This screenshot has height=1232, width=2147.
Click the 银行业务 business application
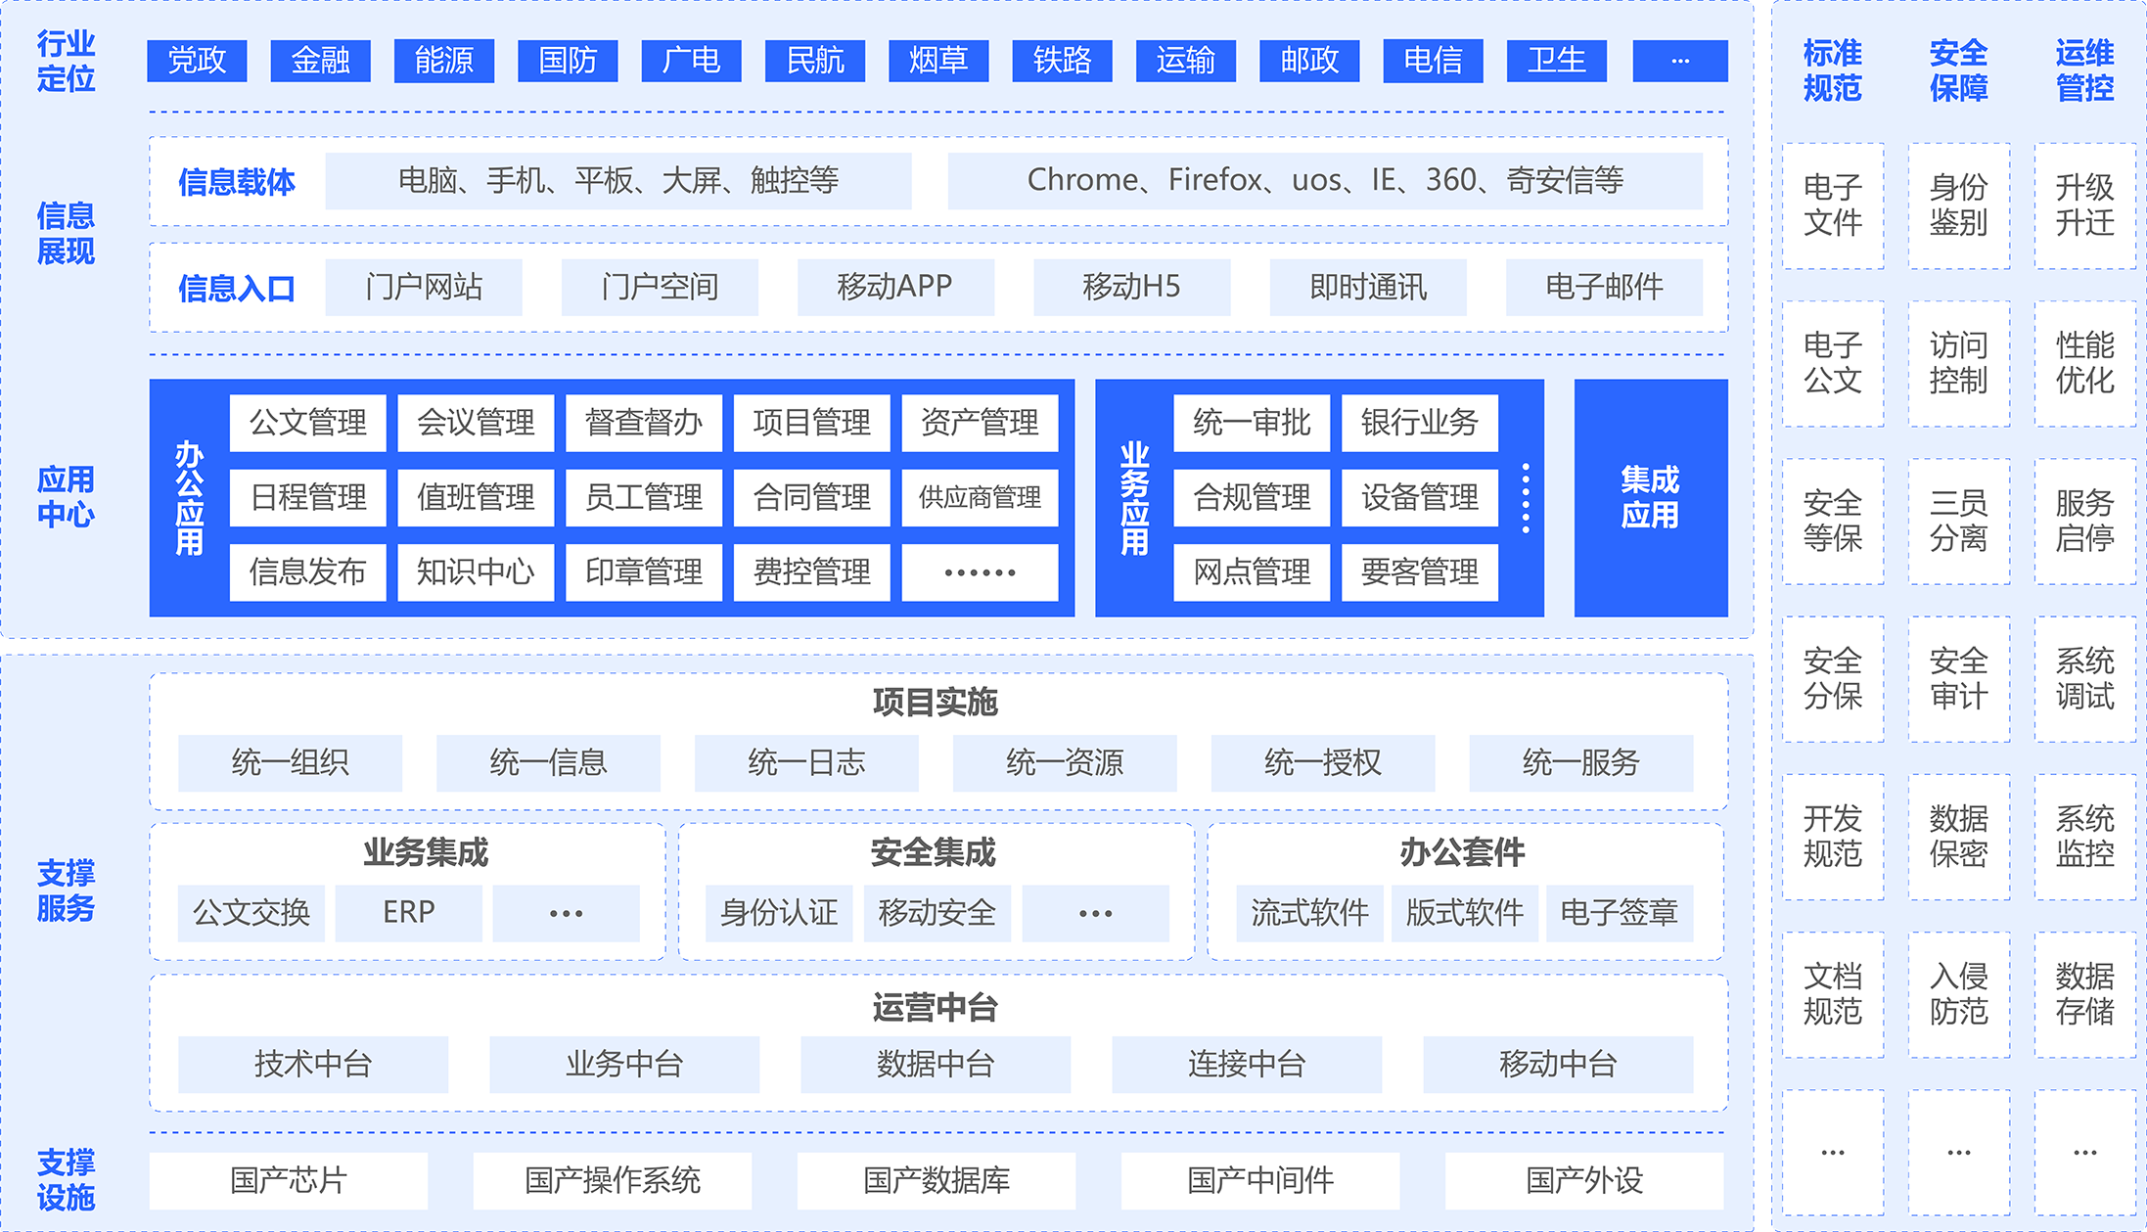pyautogui.click(x=1419, y=423)
